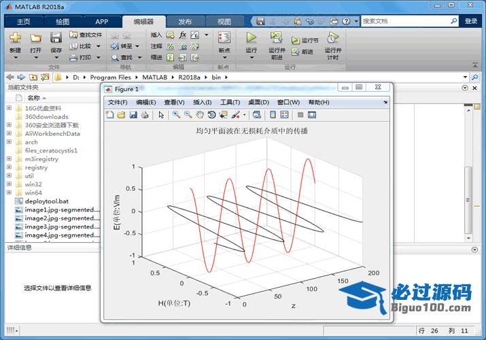Open dropdown arrow under 新建 button
The height and width of the screenshot is (340, 486).
[16, 57]
